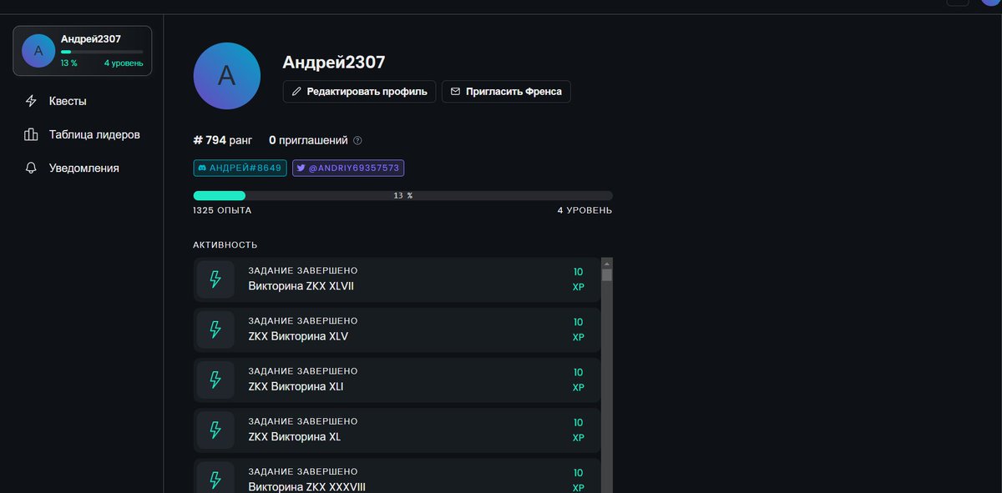Viewport: 1002px width, 493px height.
Task: Click sidebar 4 уровень text
Action: (124, 63)
